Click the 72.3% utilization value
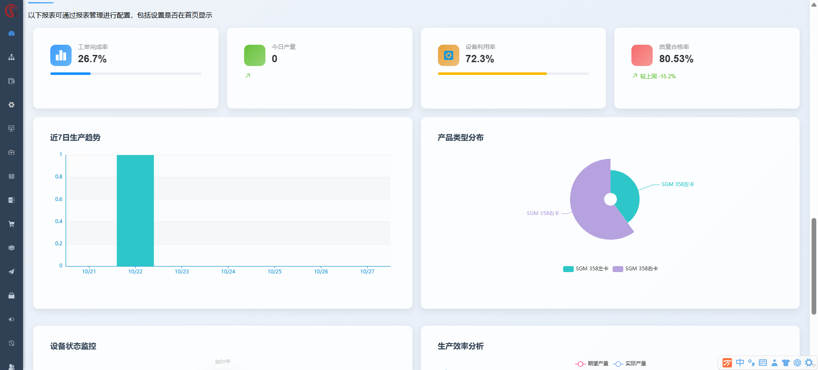This screenshot has width=818, height=370. pos(480,59)
